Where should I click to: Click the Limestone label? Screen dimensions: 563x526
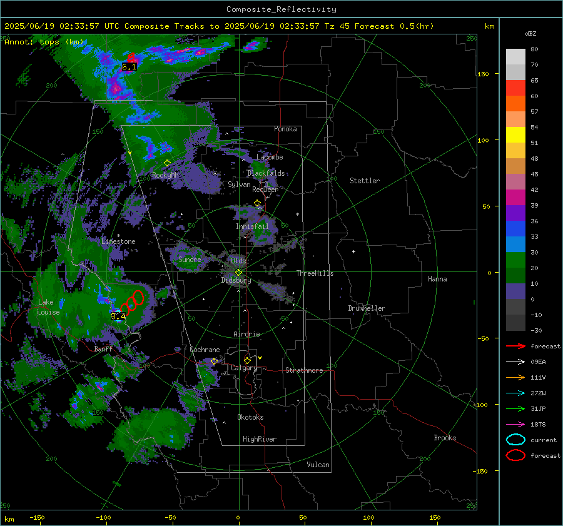[118, 241]
